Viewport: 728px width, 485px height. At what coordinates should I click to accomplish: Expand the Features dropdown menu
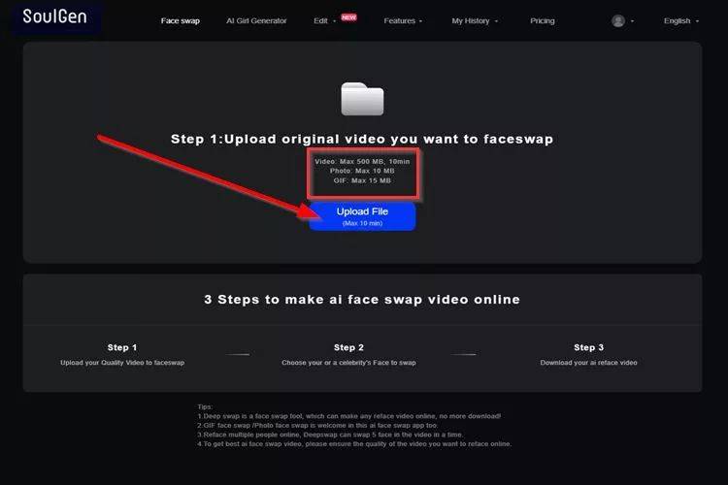click(403, 21)
